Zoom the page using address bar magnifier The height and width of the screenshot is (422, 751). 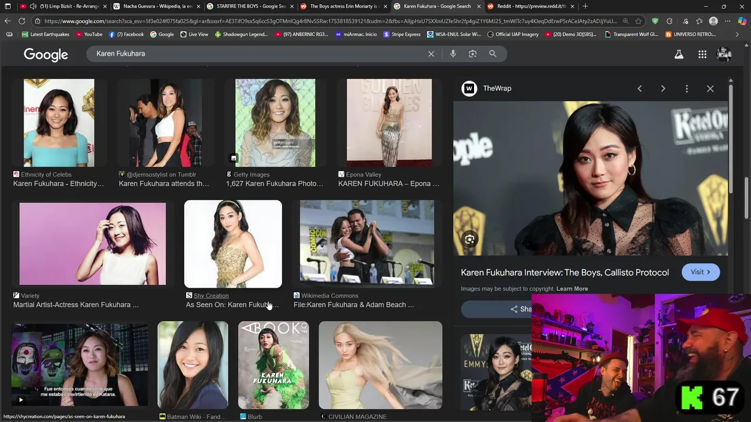click(x=625, y=21)
